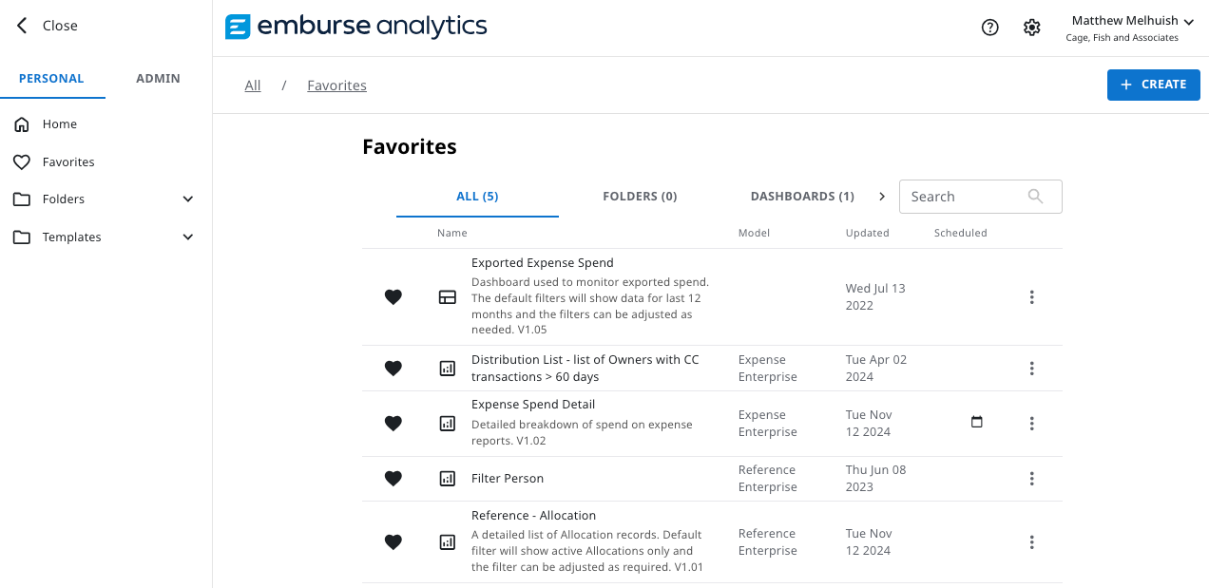Open the Favorites heart in the sidebar

[22, 161]
